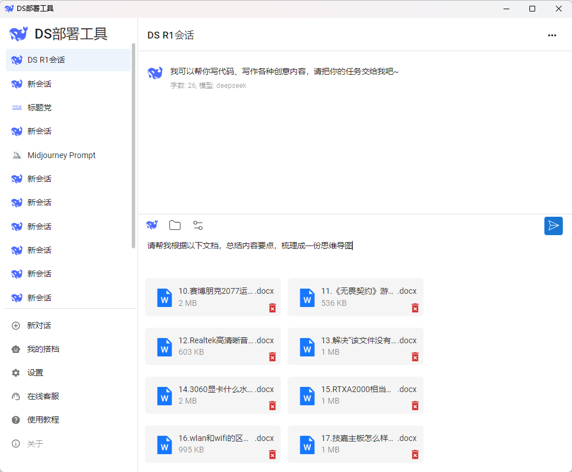Delete attachment 14.3060显卡什么水
572x472 pixels.
(x=273, y=406)
